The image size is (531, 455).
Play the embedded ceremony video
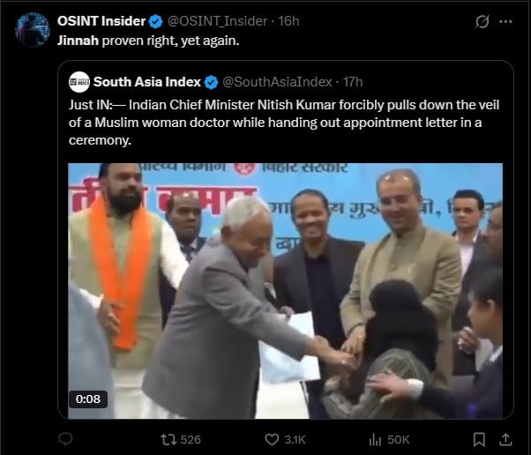[285, 291]
